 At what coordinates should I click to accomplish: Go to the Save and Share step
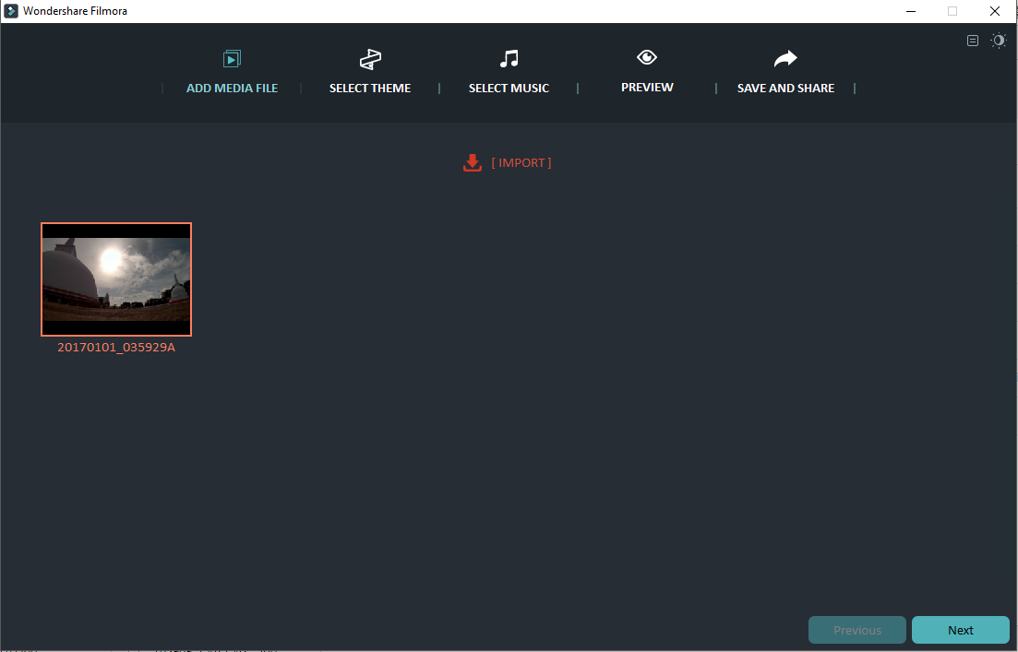click(x=784, y=88)
